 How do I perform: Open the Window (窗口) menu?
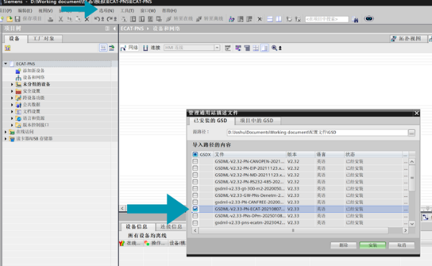coord(148,11)
